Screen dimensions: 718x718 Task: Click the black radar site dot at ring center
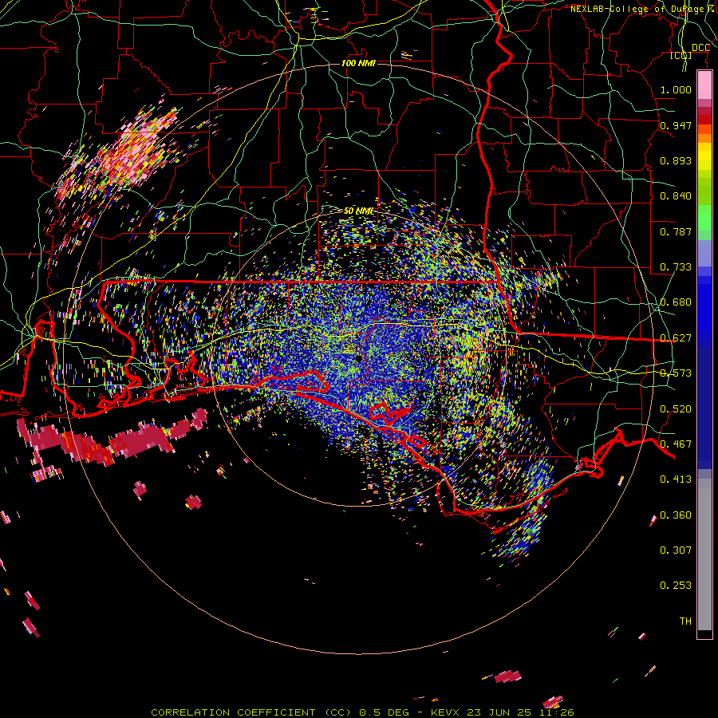[359, 358]
